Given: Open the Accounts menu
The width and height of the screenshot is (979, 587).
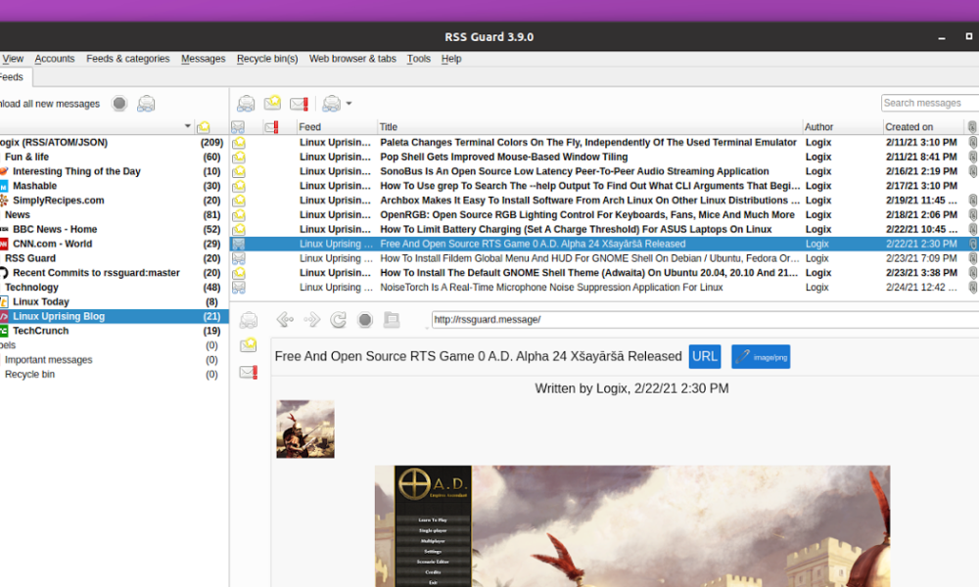Looking at the screenshot, I should (x=54, y=59).
